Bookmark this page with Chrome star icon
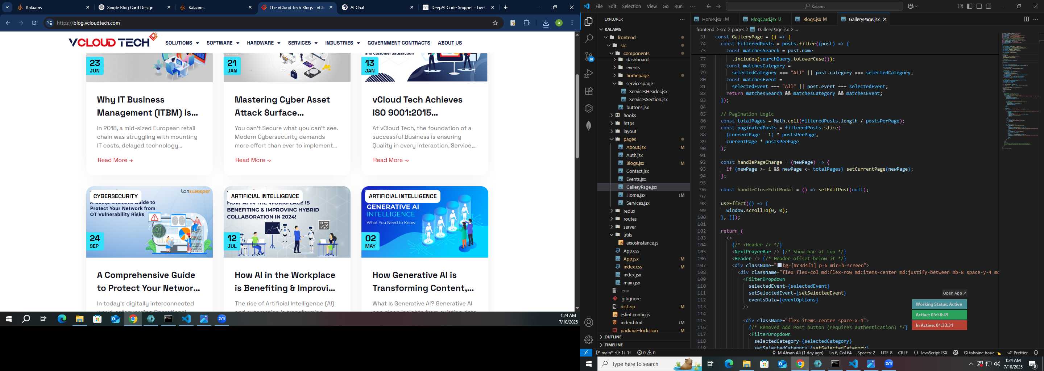 pos(495,23)
